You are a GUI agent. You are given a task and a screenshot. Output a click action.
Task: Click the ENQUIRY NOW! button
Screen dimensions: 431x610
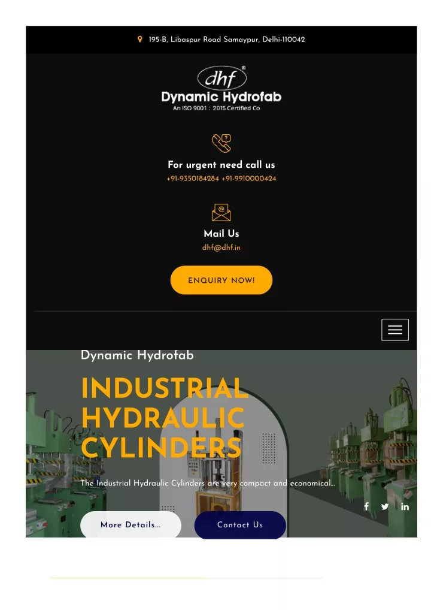click(x=221, y=280)
